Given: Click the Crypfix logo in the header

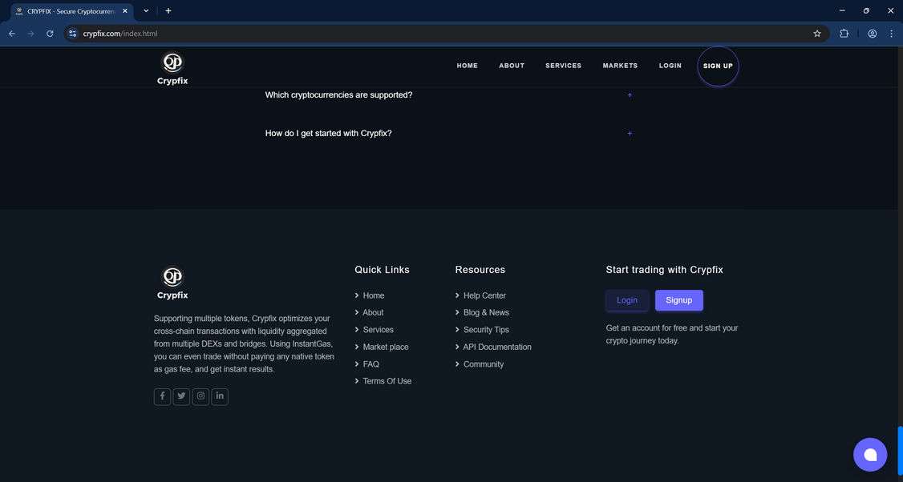Looking at the screenshot, I should click(x=172, y=68).
